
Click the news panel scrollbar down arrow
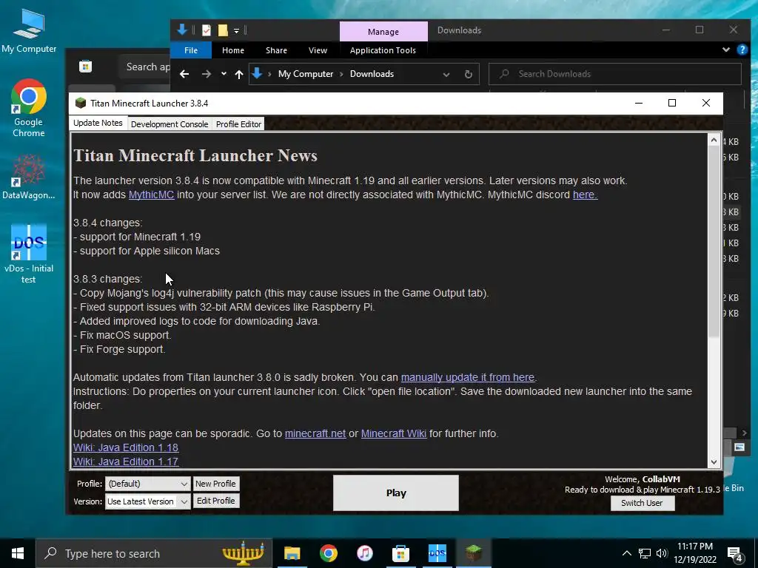[714, 461]
